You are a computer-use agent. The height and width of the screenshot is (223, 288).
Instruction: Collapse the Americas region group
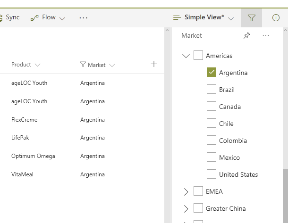click(186, 56)
